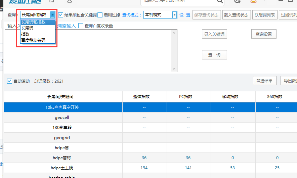This screenshot has width=297, height=178.
Task: Select 长尾词 option in the dropdown list
Action: coord(27,28)
